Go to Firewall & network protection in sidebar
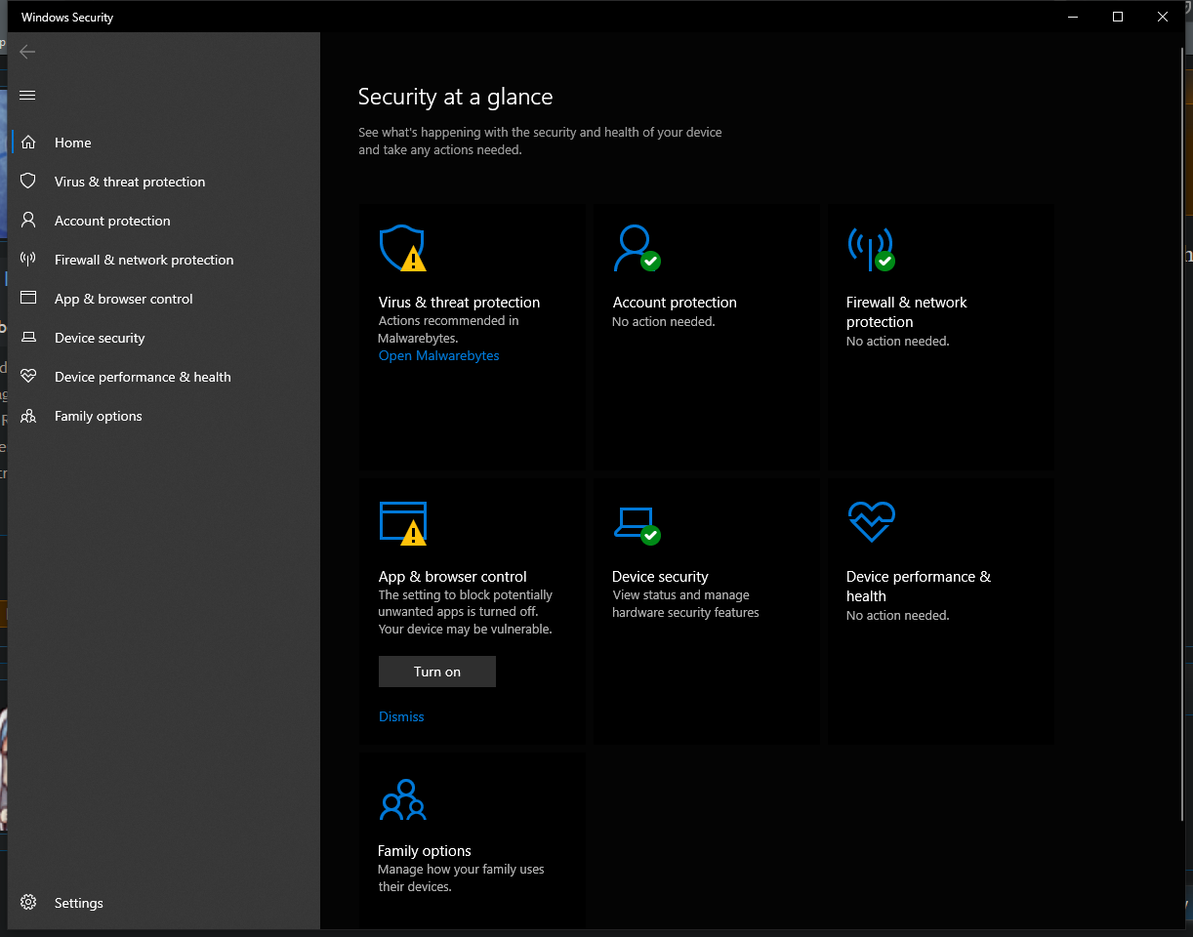1193x937 pixels. pos(144,260)
